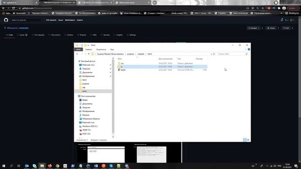Switch Explorer to large icons view
The width and height of the screenshot is (301, 169).
248,140
